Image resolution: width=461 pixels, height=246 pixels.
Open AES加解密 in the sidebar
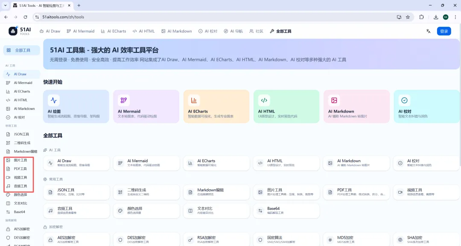[x=21, y=229]
